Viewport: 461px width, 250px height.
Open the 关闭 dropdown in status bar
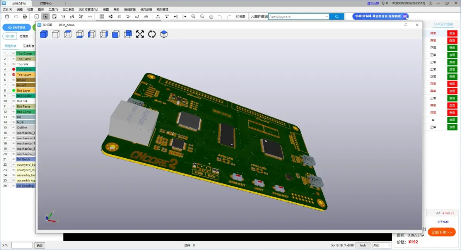382,245
